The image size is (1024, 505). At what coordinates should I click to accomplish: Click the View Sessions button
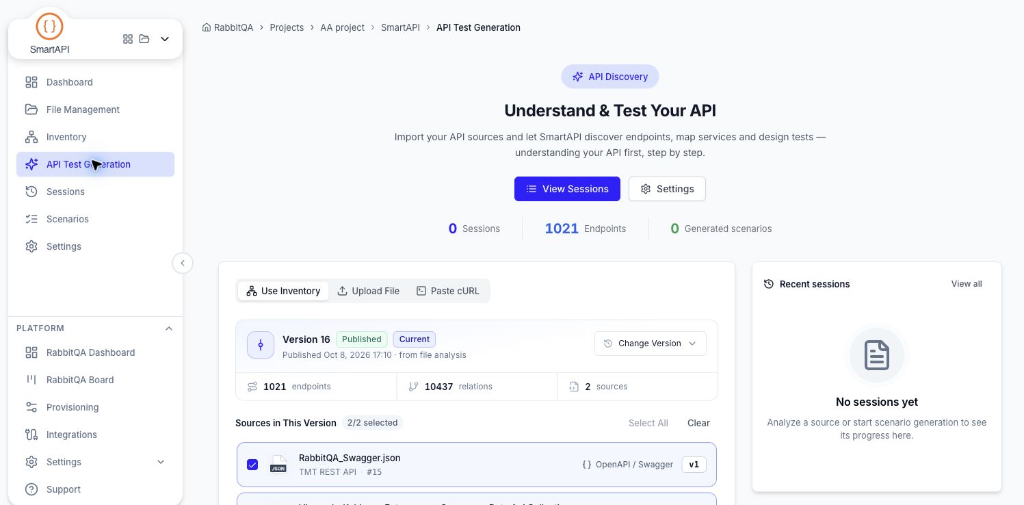tap(567, 189)
